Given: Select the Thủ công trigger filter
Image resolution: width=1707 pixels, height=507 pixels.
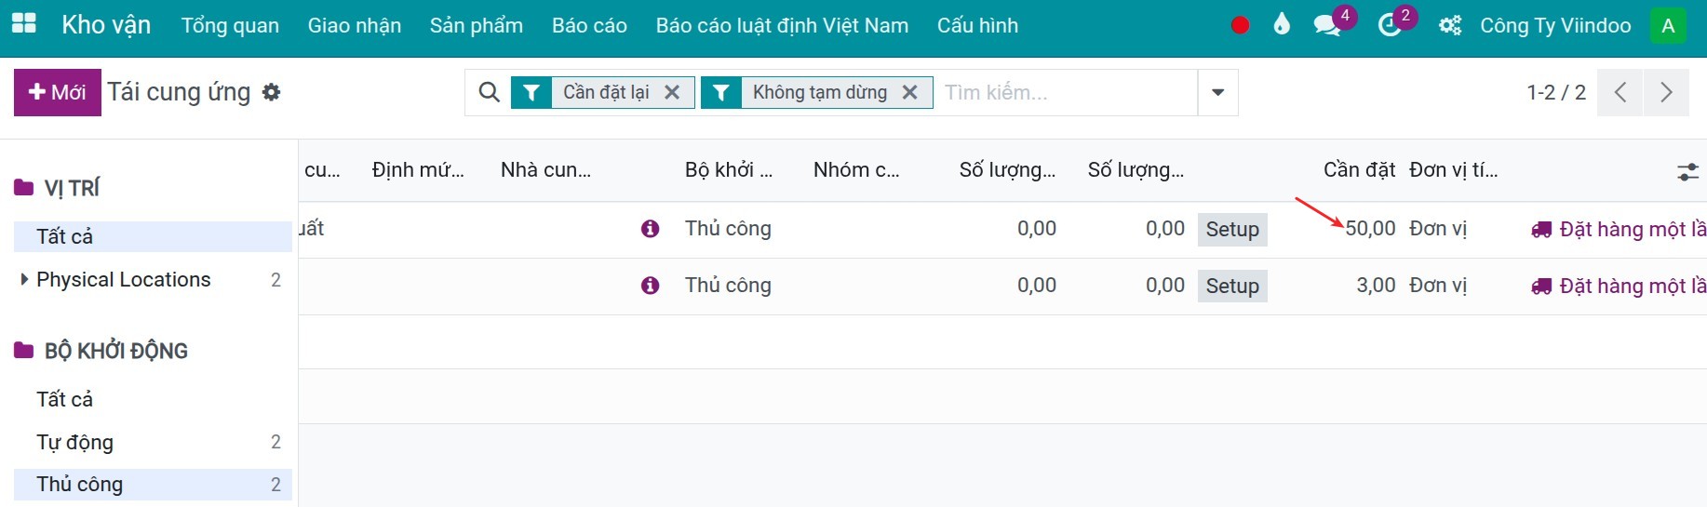Looking at the screenshot, I should (x=153, y=484).
